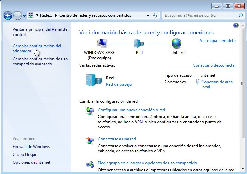Click the 'Cambiar la configuración de red' heading

click(x=108, y=101)
